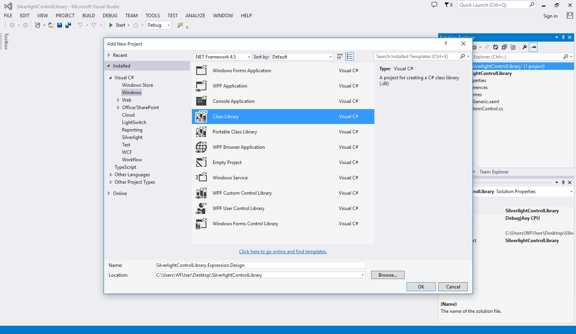This screenshot has height=334, width=576.
Task: Click the Solution Explorer refresh icon
Action: point(496,47)
